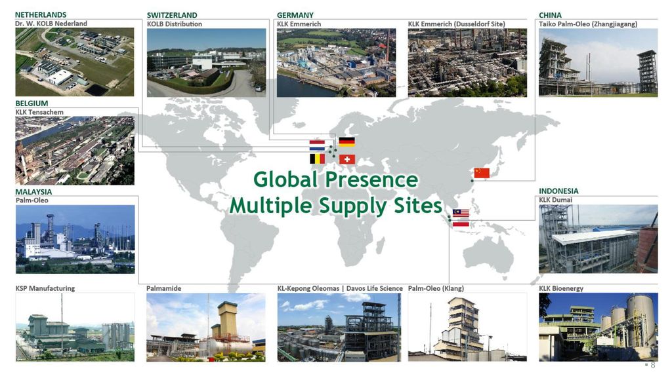Open the KLK Tensachem aerial photo
The image size is (672, 378).
click(x=75, y=151)
